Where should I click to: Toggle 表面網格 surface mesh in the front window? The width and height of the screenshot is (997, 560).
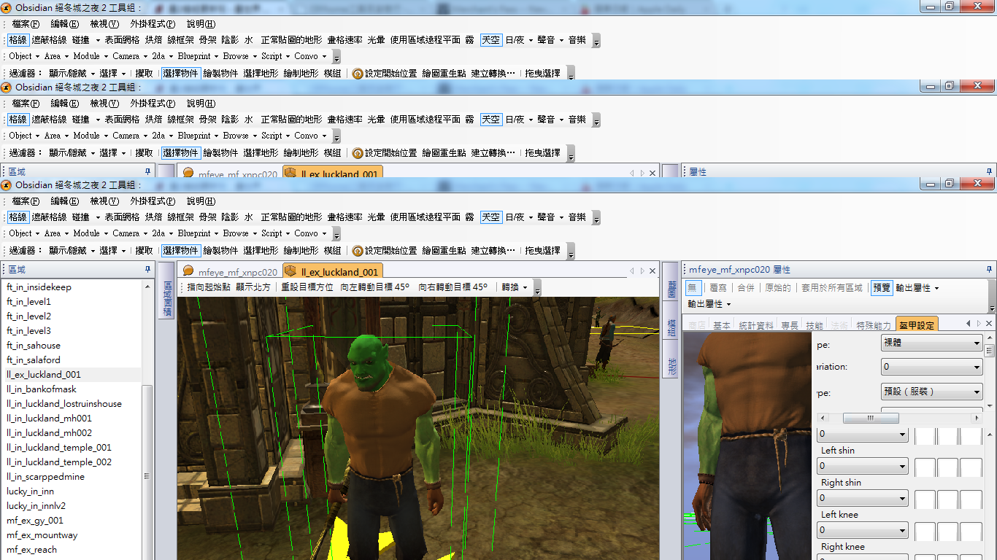point(122,217)
